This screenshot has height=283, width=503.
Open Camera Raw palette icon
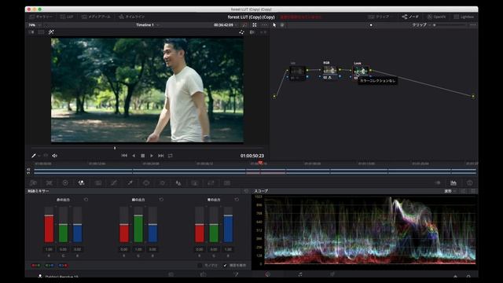click(33, 183)
